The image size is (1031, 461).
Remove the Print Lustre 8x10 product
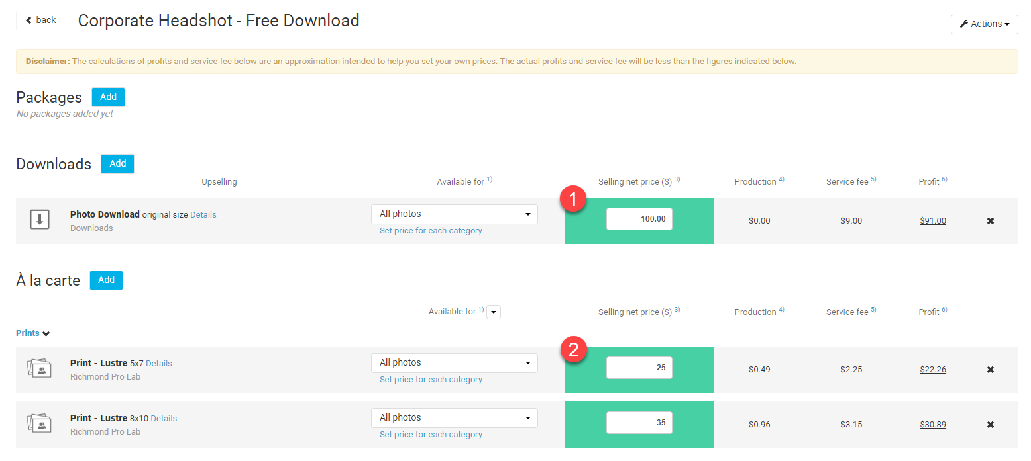pos(991,425)
